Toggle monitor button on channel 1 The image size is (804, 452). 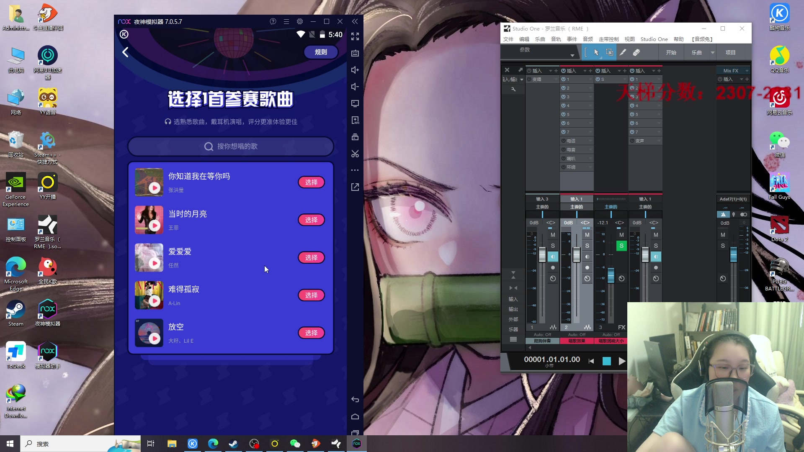click(553, 257)
